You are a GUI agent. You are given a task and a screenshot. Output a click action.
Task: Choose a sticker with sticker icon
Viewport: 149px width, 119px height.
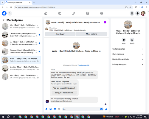point(55,109)
